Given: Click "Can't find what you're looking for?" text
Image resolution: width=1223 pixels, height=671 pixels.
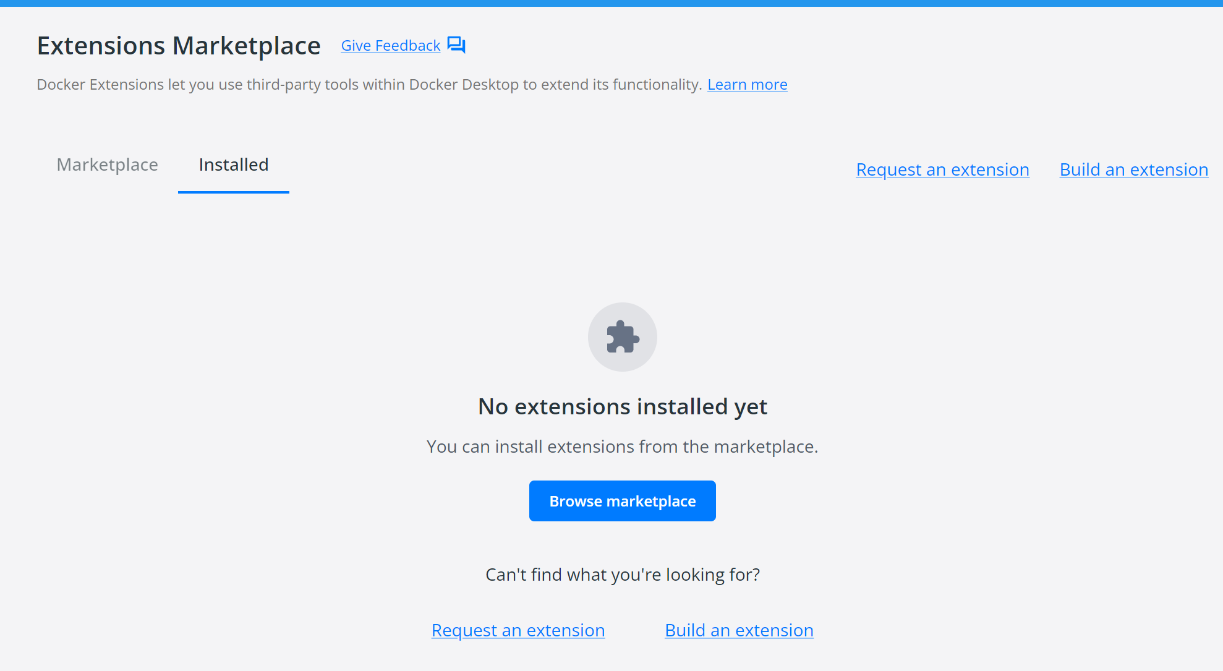Looking at the screenshot, I should [x=622, y=575].
